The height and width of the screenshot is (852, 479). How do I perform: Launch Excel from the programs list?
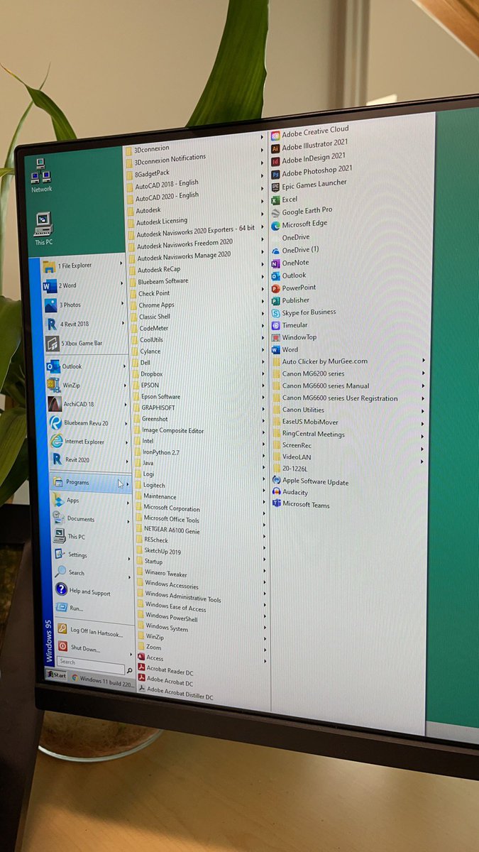[x=285, y=200]
